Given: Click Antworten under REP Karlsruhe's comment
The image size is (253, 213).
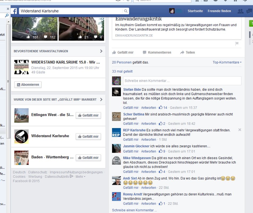Looking at the screenshot, I should click(148, 139).
